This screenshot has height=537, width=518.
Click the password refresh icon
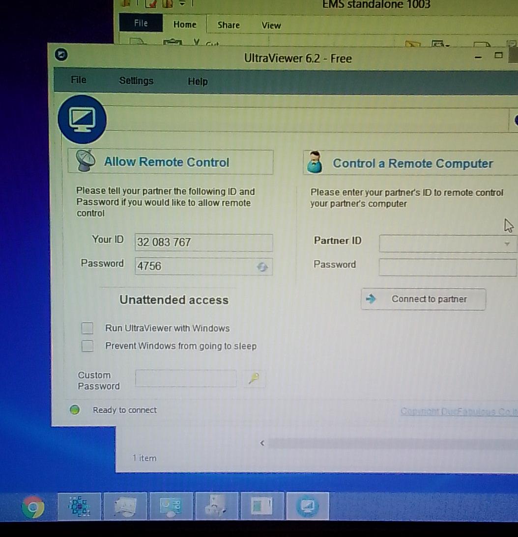tap(262, 267)
